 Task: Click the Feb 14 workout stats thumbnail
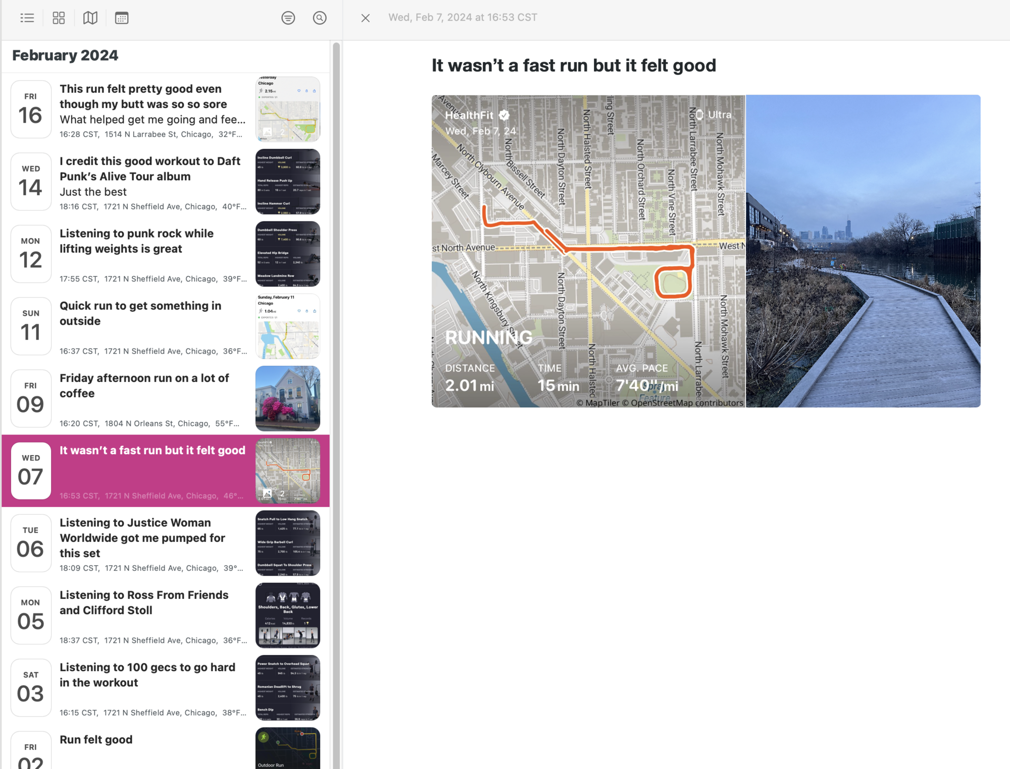(288, 182)
